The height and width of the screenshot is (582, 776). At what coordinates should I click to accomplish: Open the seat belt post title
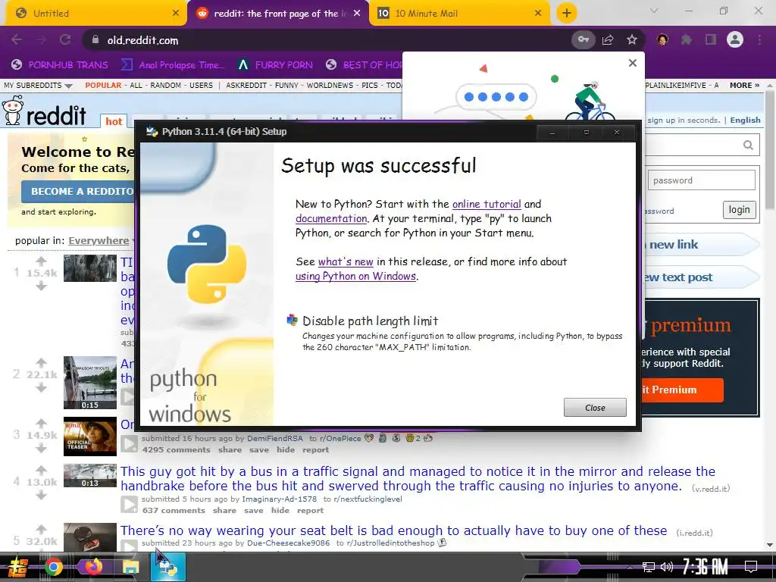(393, 530)
